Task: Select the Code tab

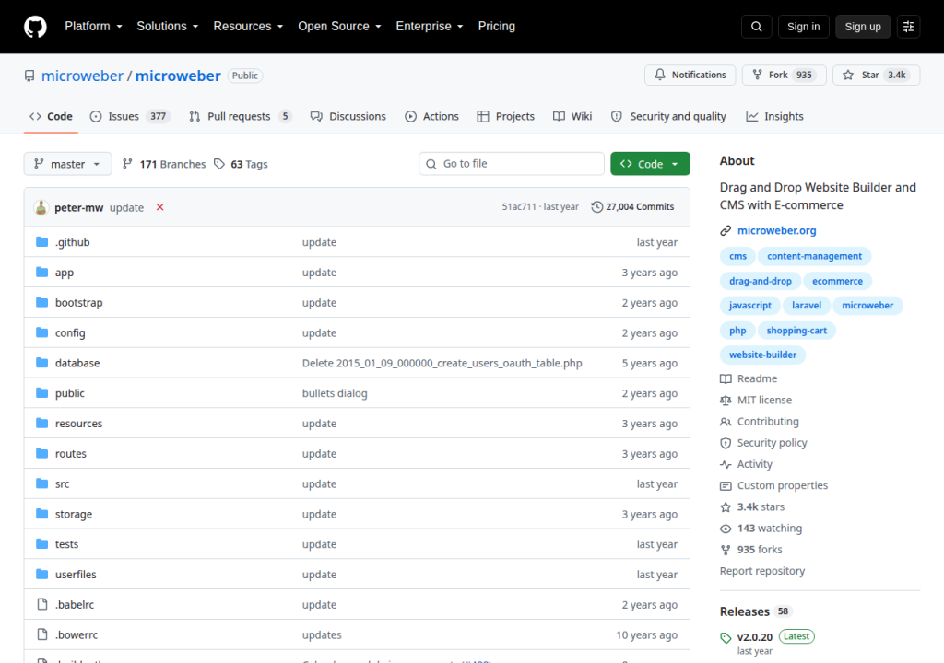Action: tap(52, 116)
